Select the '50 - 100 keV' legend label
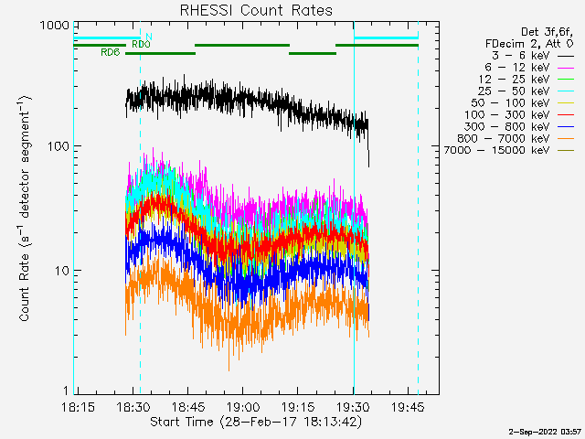This screenshot has width=585, height=439. point(510,103)
